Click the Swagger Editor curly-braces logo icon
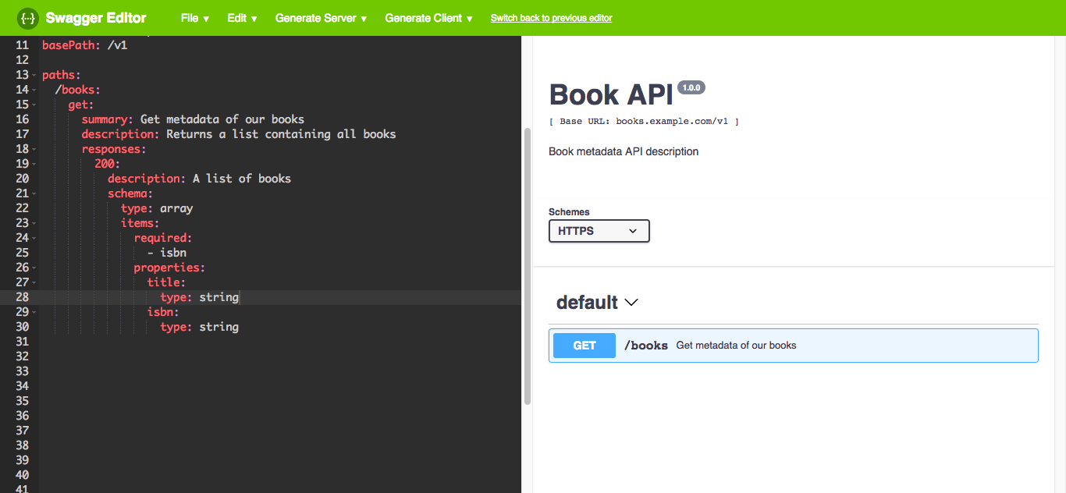The image size is (1066, 493). pyautogui.click(x=27, y=17)
